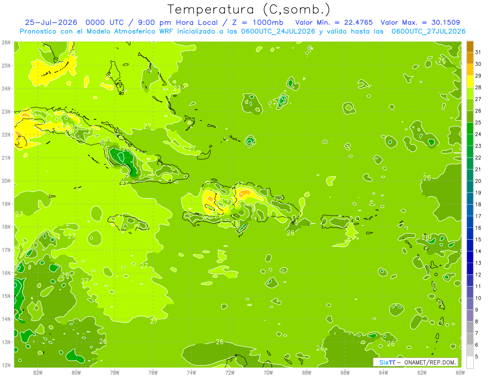Click the colorbar label "25"
Image resolution: width=489 pixels, height=378 pixels.
478,122
